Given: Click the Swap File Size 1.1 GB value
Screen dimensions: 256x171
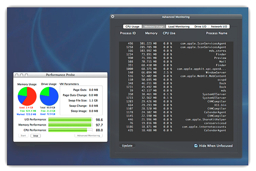Looking at the screenshot, I should coord(94,100).
